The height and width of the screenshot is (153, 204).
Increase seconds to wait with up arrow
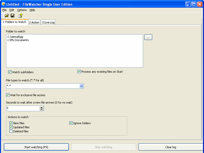[x=41, y=107]
